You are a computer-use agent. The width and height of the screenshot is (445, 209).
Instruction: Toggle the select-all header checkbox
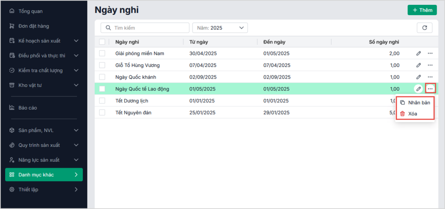102,42
